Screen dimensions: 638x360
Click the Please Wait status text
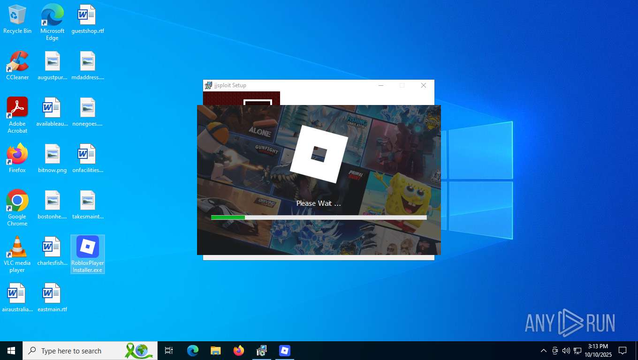tap(319, 203)
